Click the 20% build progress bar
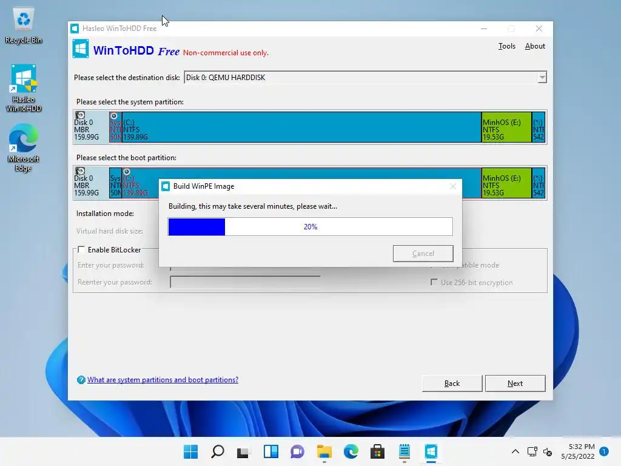621x466 pixels. pyautogui.click(x=310, y=227)
